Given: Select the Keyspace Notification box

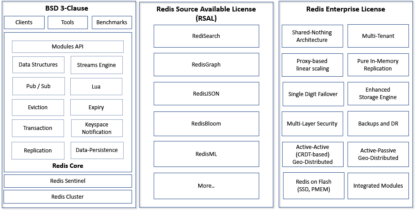Looking at the screenshot, I should click(97, 128).
